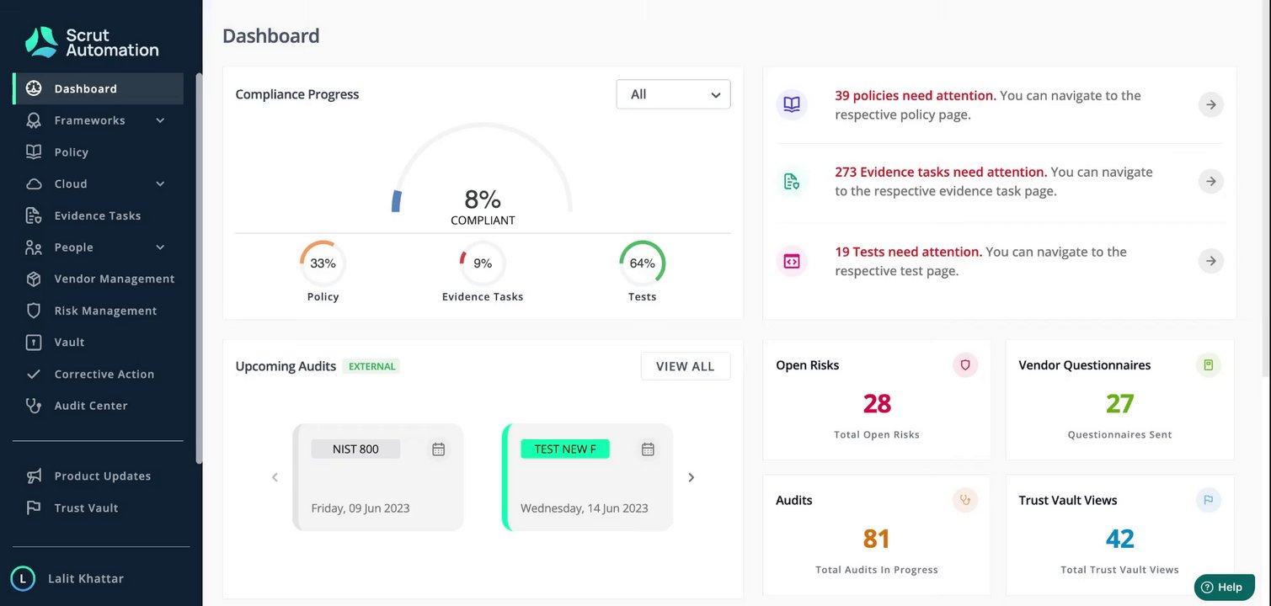Click the Vendor Questionnaires document icon

[1208, 365]
